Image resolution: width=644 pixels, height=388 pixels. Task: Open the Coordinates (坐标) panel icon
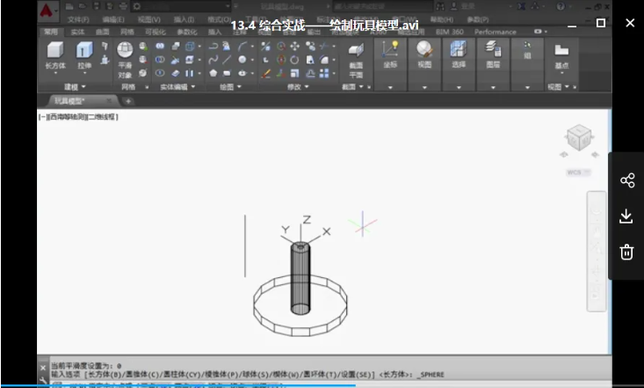(x=390, y=50)
